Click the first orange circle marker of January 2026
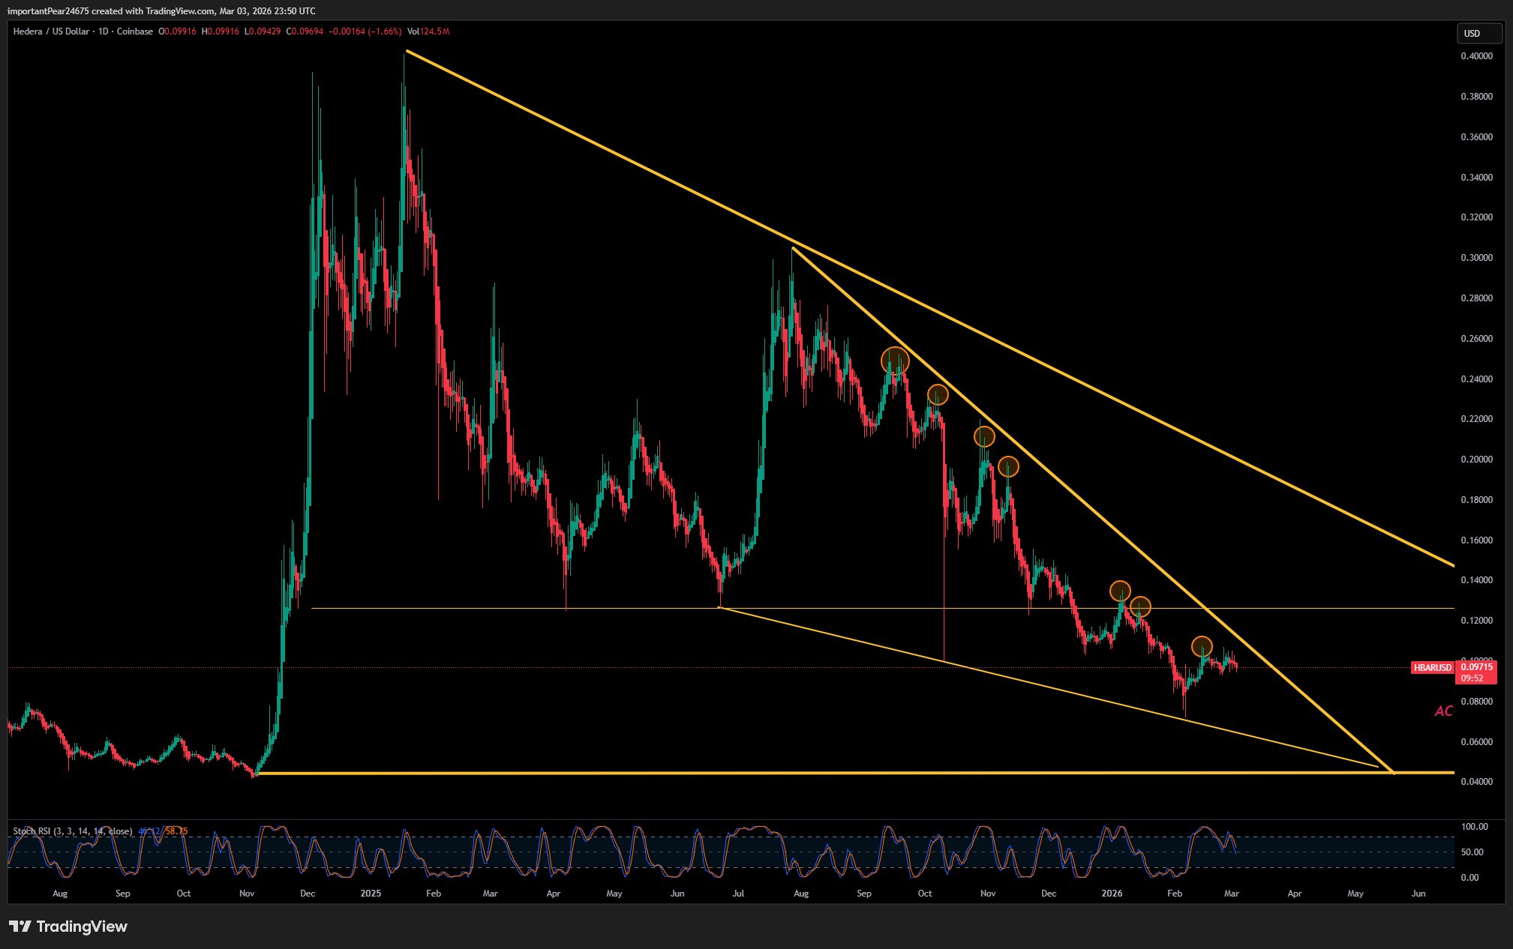1513x949 pixels. 1119,591
